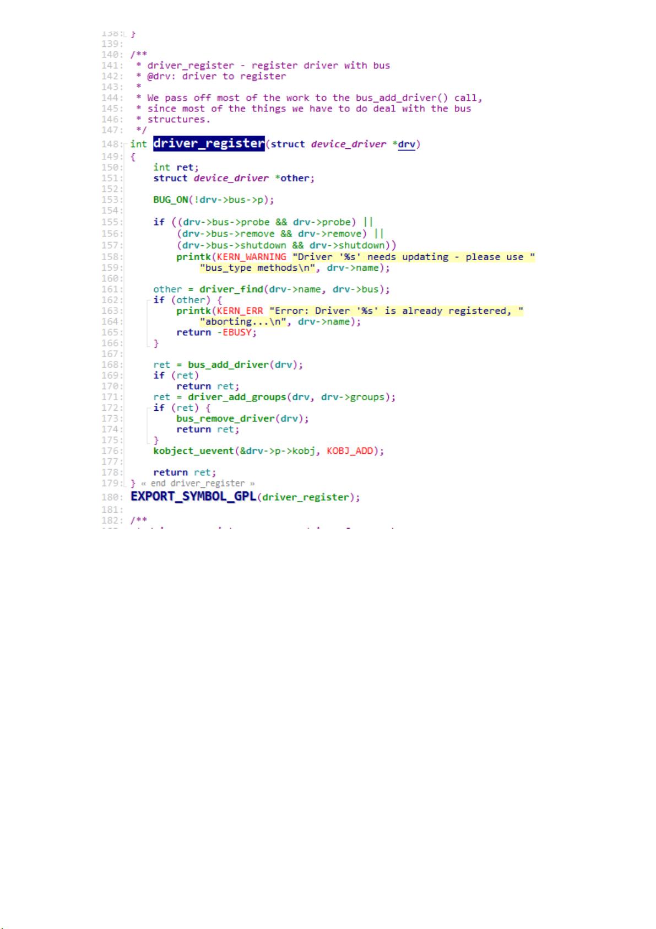Click the bus_remove_driver(drv) call
Image resolution: width=656 pixels, height=929 pixels.
pos(242,418)
